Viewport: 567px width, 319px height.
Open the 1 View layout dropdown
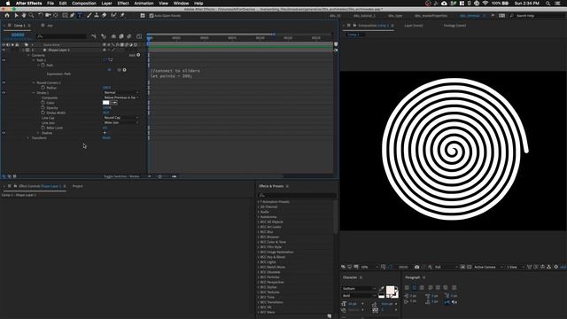(515, 267)
